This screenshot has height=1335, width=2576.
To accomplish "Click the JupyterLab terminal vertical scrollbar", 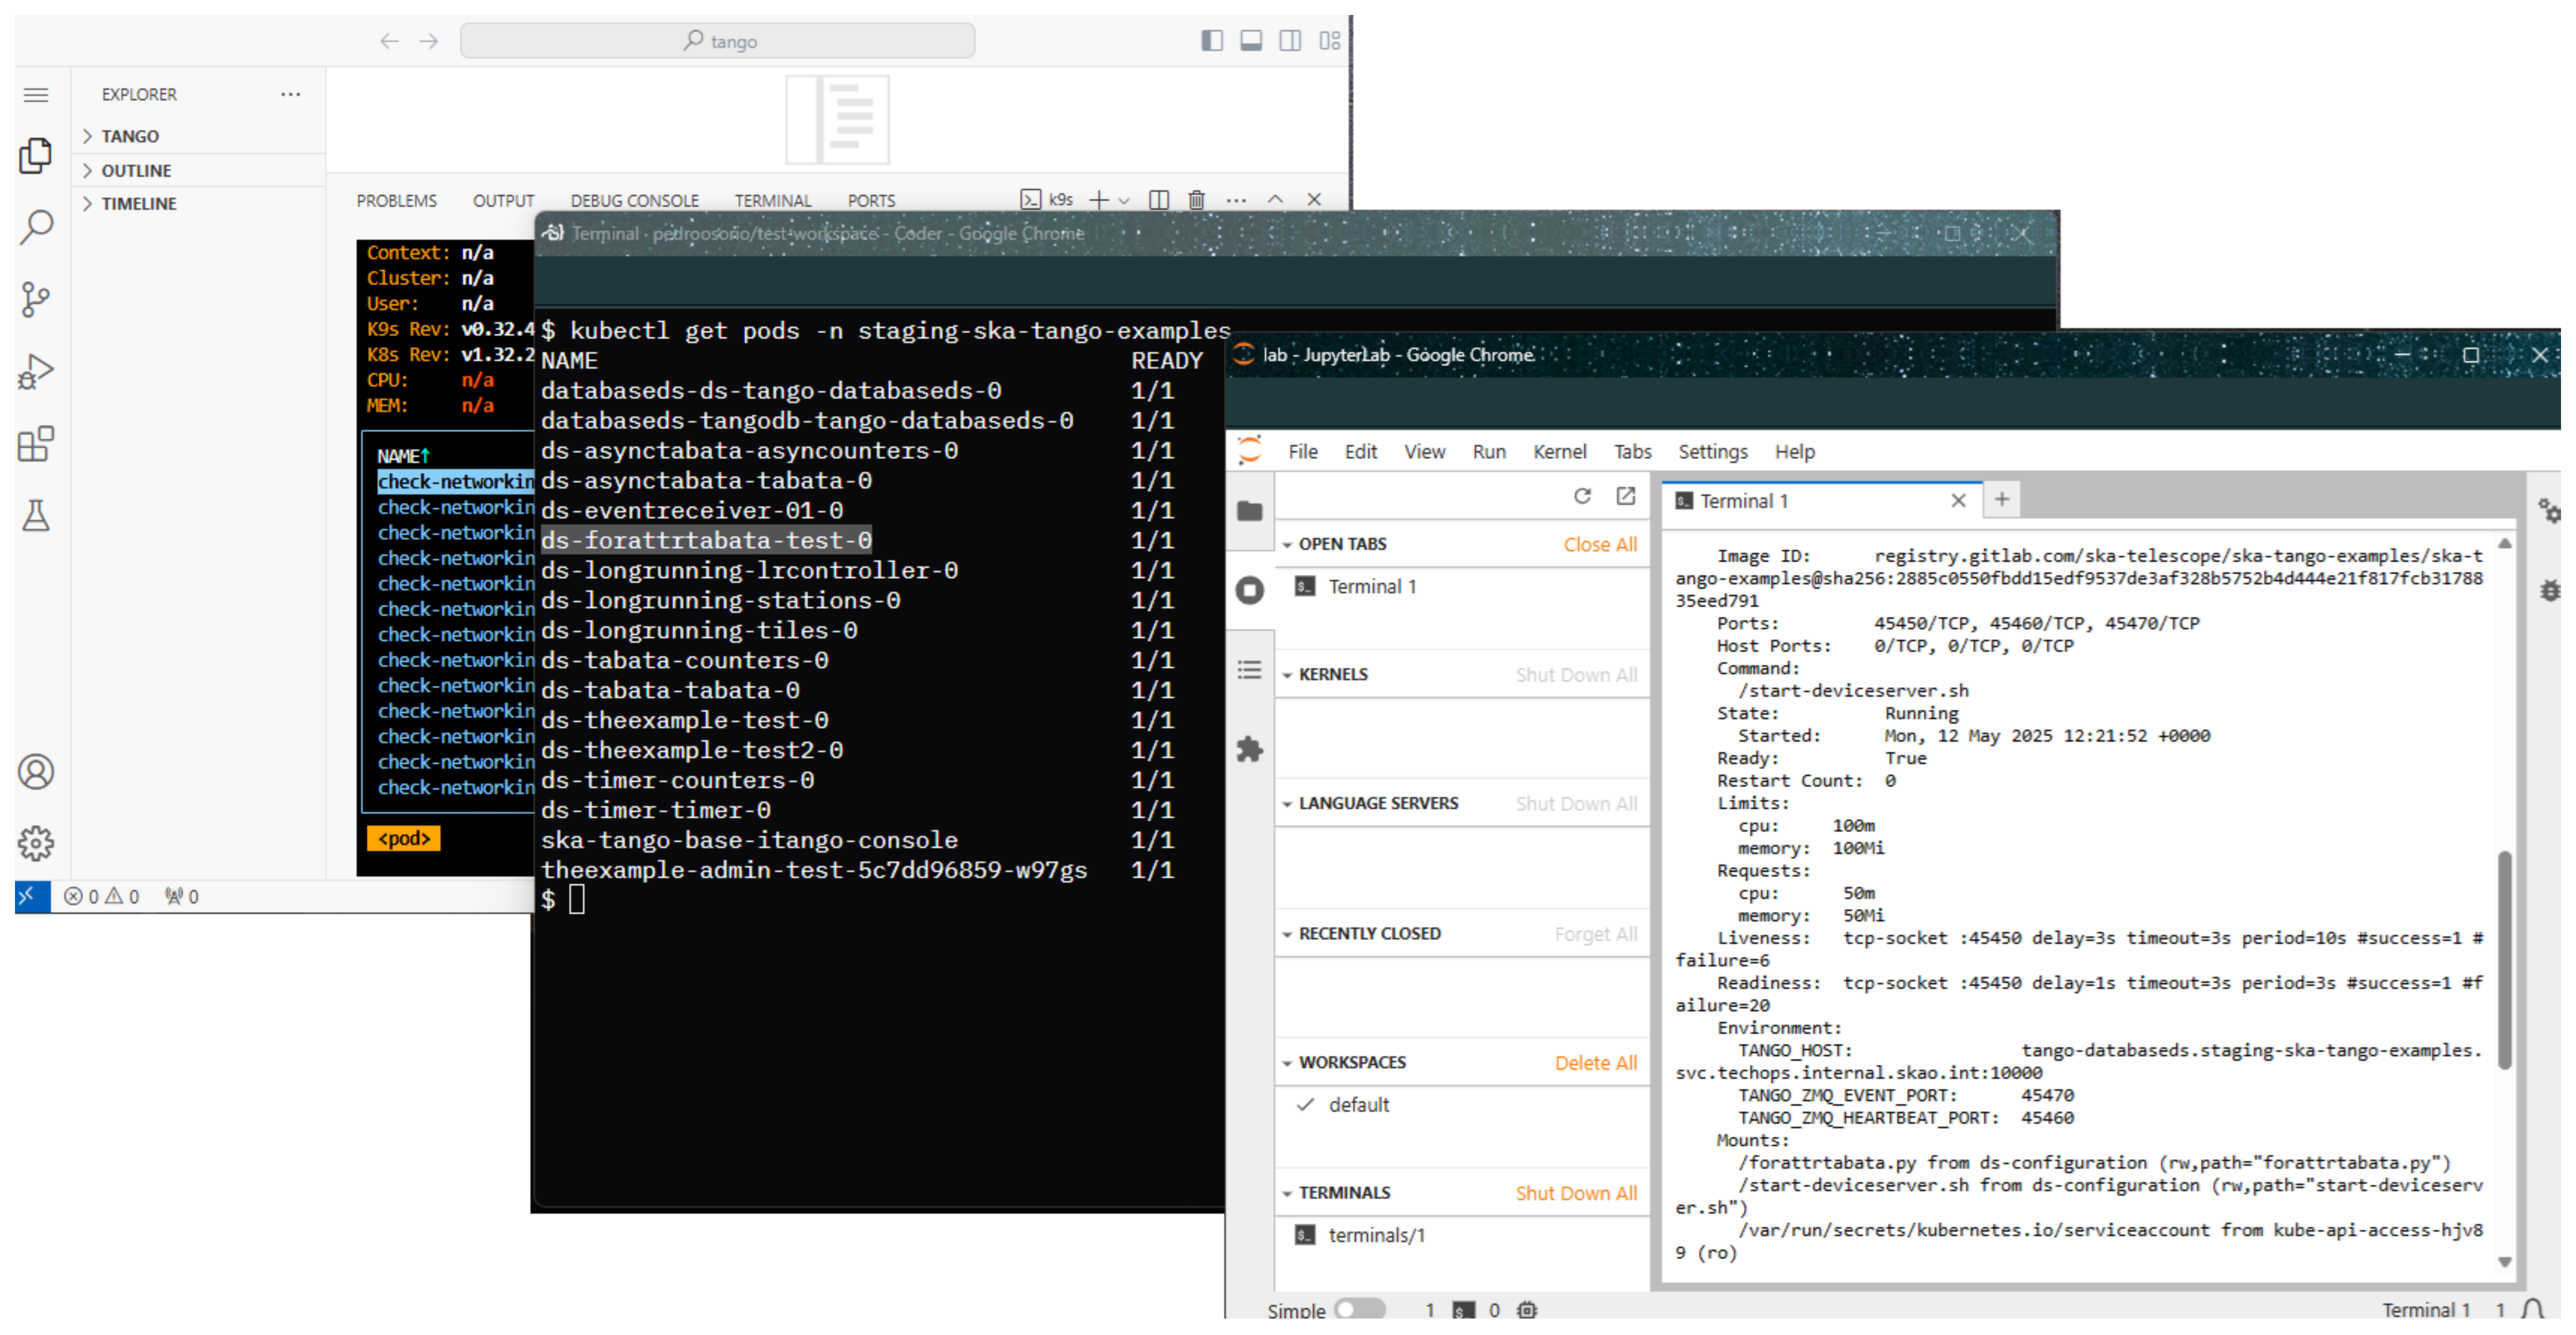I will (x=2504, y=960).
